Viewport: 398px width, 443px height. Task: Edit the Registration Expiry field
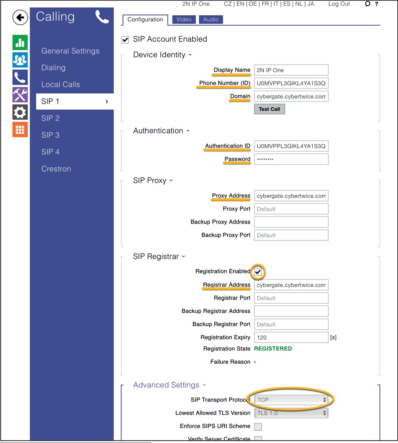(x=291, y=337)
